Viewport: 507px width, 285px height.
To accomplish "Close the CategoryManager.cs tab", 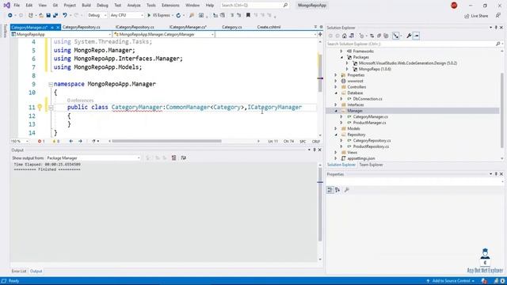I will pyautogui.click(x=58, y=28).
